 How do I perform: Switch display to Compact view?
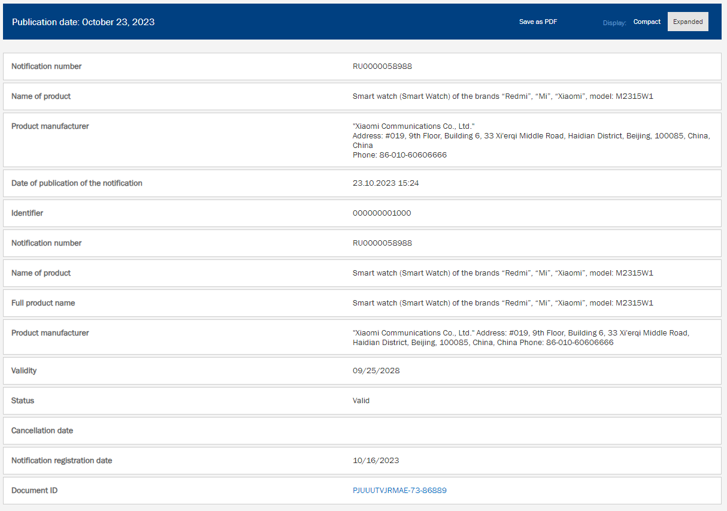(647, 22)
